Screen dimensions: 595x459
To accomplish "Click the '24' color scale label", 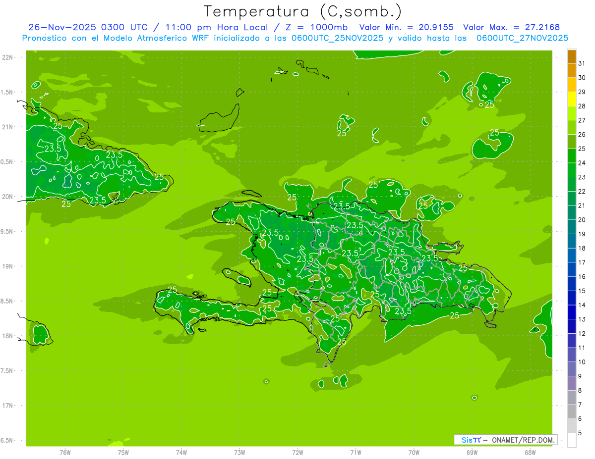I will tap(582, 163).
